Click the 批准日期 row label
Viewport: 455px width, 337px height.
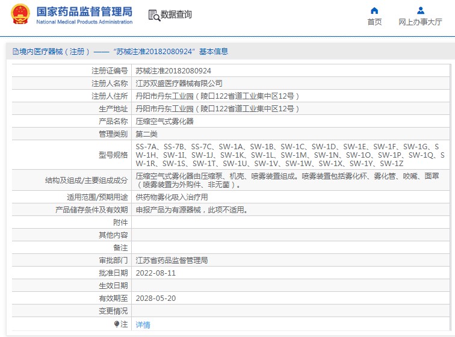click(x=113, y=273)
